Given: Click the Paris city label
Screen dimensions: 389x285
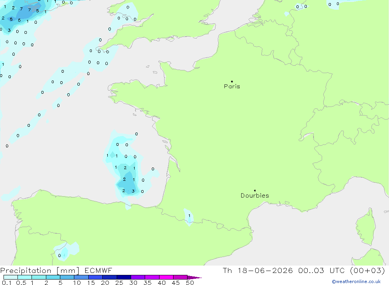Looking at the screenshot, I should point(232,86).
